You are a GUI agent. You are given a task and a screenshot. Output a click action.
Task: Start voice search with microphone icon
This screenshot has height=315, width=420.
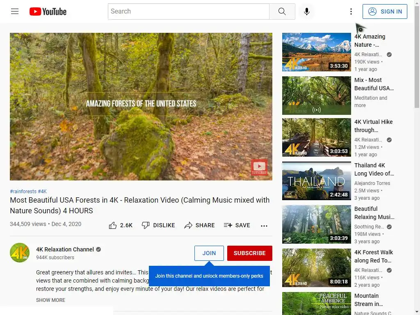307,11
